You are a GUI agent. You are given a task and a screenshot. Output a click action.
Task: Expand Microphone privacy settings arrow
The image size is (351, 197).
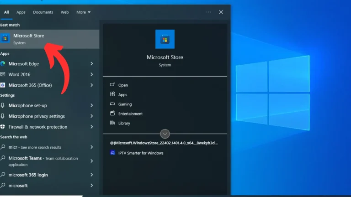point(92,116)
